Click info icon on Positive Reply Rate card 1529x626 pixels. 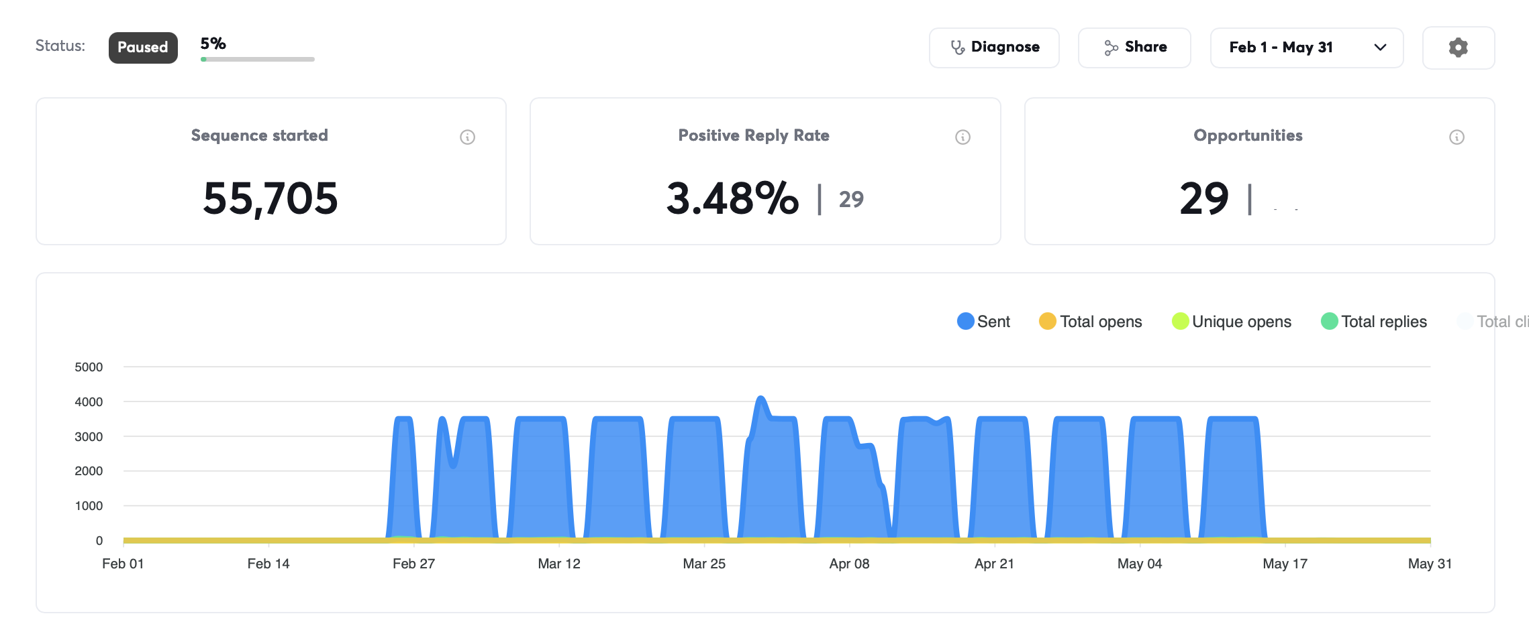coord(963,137)
